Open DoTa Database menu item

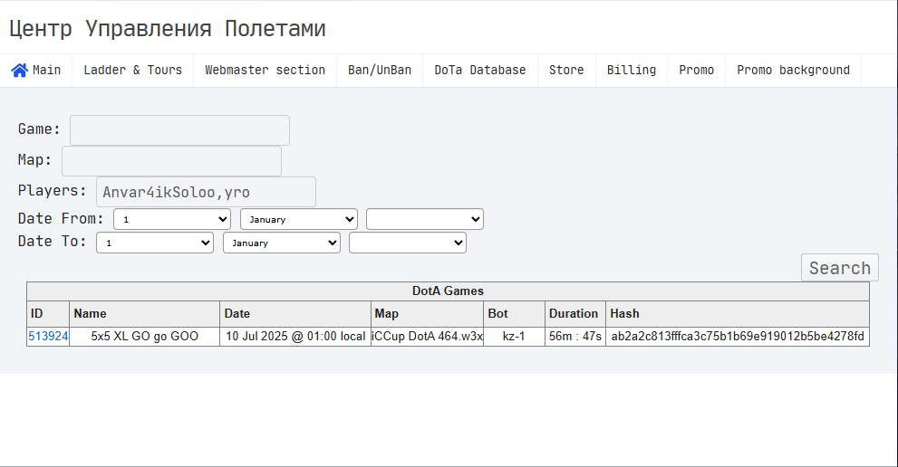480,71
